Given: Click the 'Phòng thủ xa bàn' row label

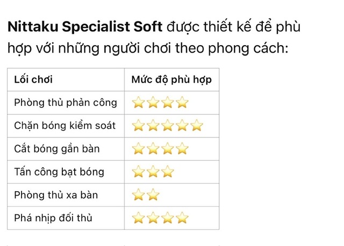Looking at the screenshot, I should pos(56,195).
